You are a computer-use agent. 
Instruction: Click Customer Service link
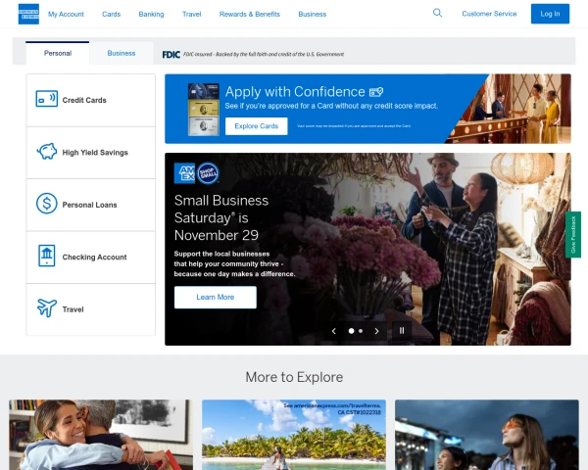[x=489, y=14]
